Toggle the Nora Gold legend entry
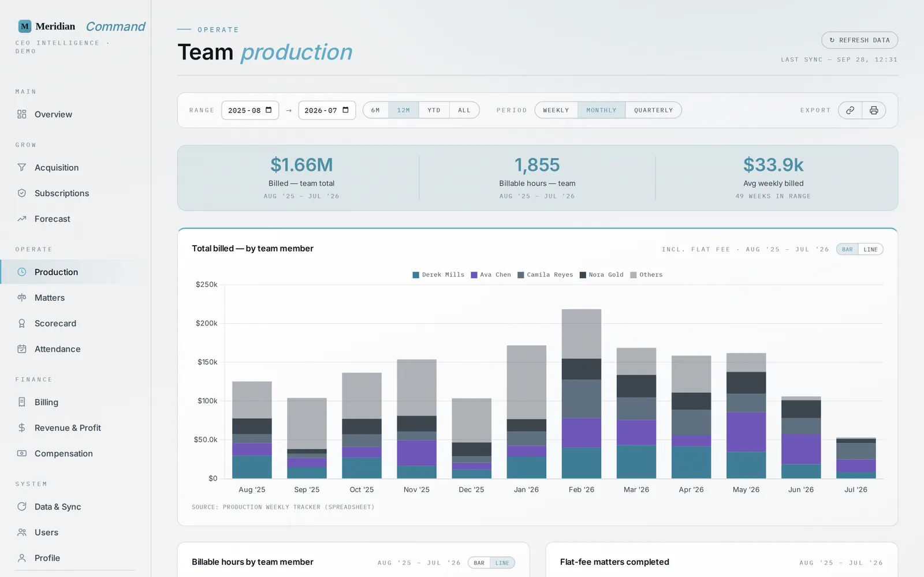This screenshot has height=577, width=924. coord(602,275)
